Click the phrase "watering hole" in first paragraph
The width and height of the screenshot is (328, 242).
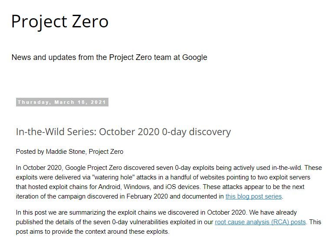113,177
